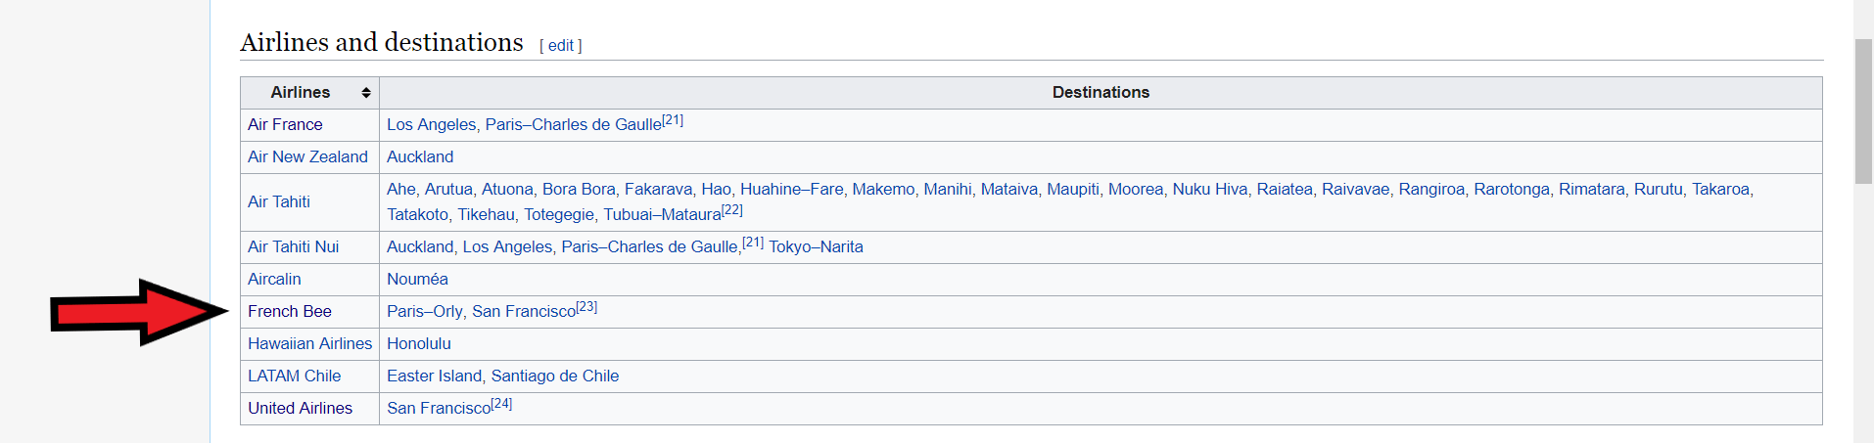
Task: Open Los Angeles in the Air France row
Action: (x=431, y=124)
